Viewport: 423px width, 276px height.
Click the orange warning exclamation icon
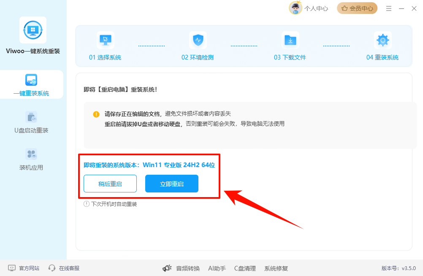(x=96, y=114)
